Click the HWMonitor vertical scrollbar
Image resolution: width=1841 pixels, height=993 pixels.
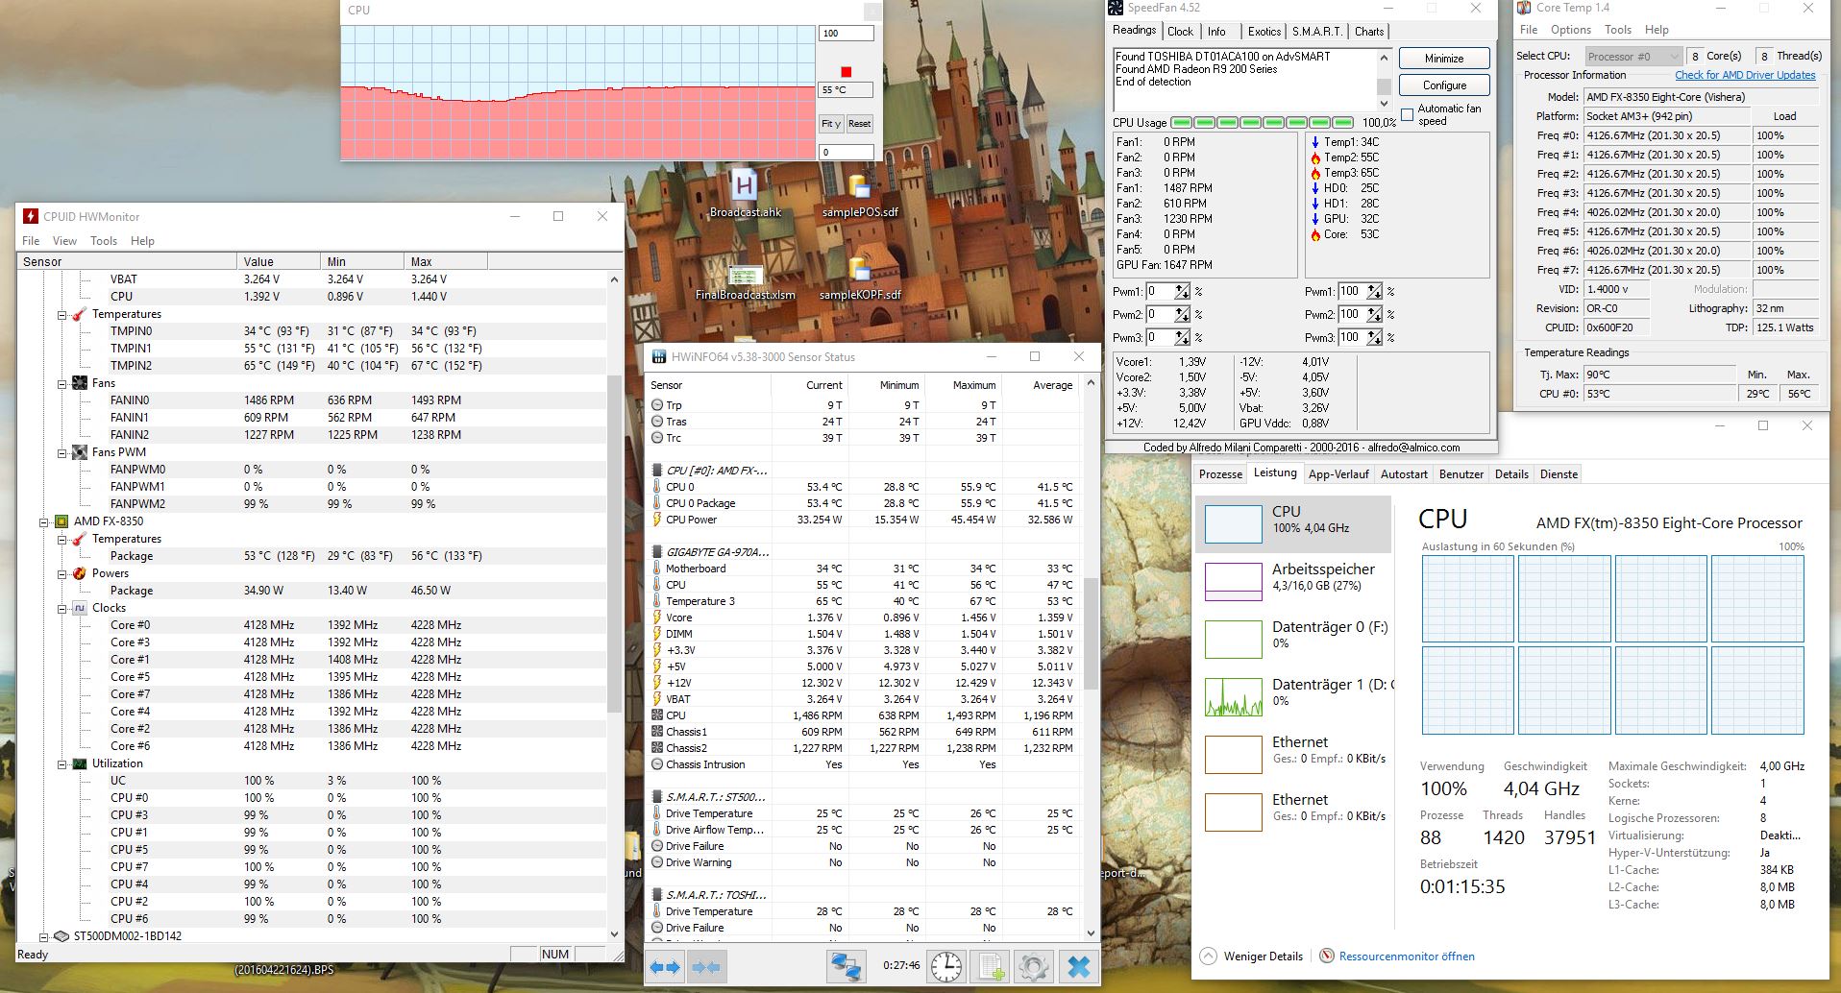point(615,543)
